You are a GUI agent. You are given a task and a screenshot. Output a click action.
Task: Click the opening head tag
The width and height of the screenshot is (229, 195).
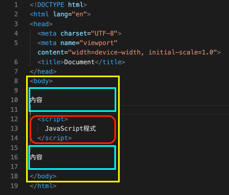click(x=41, y=24)
